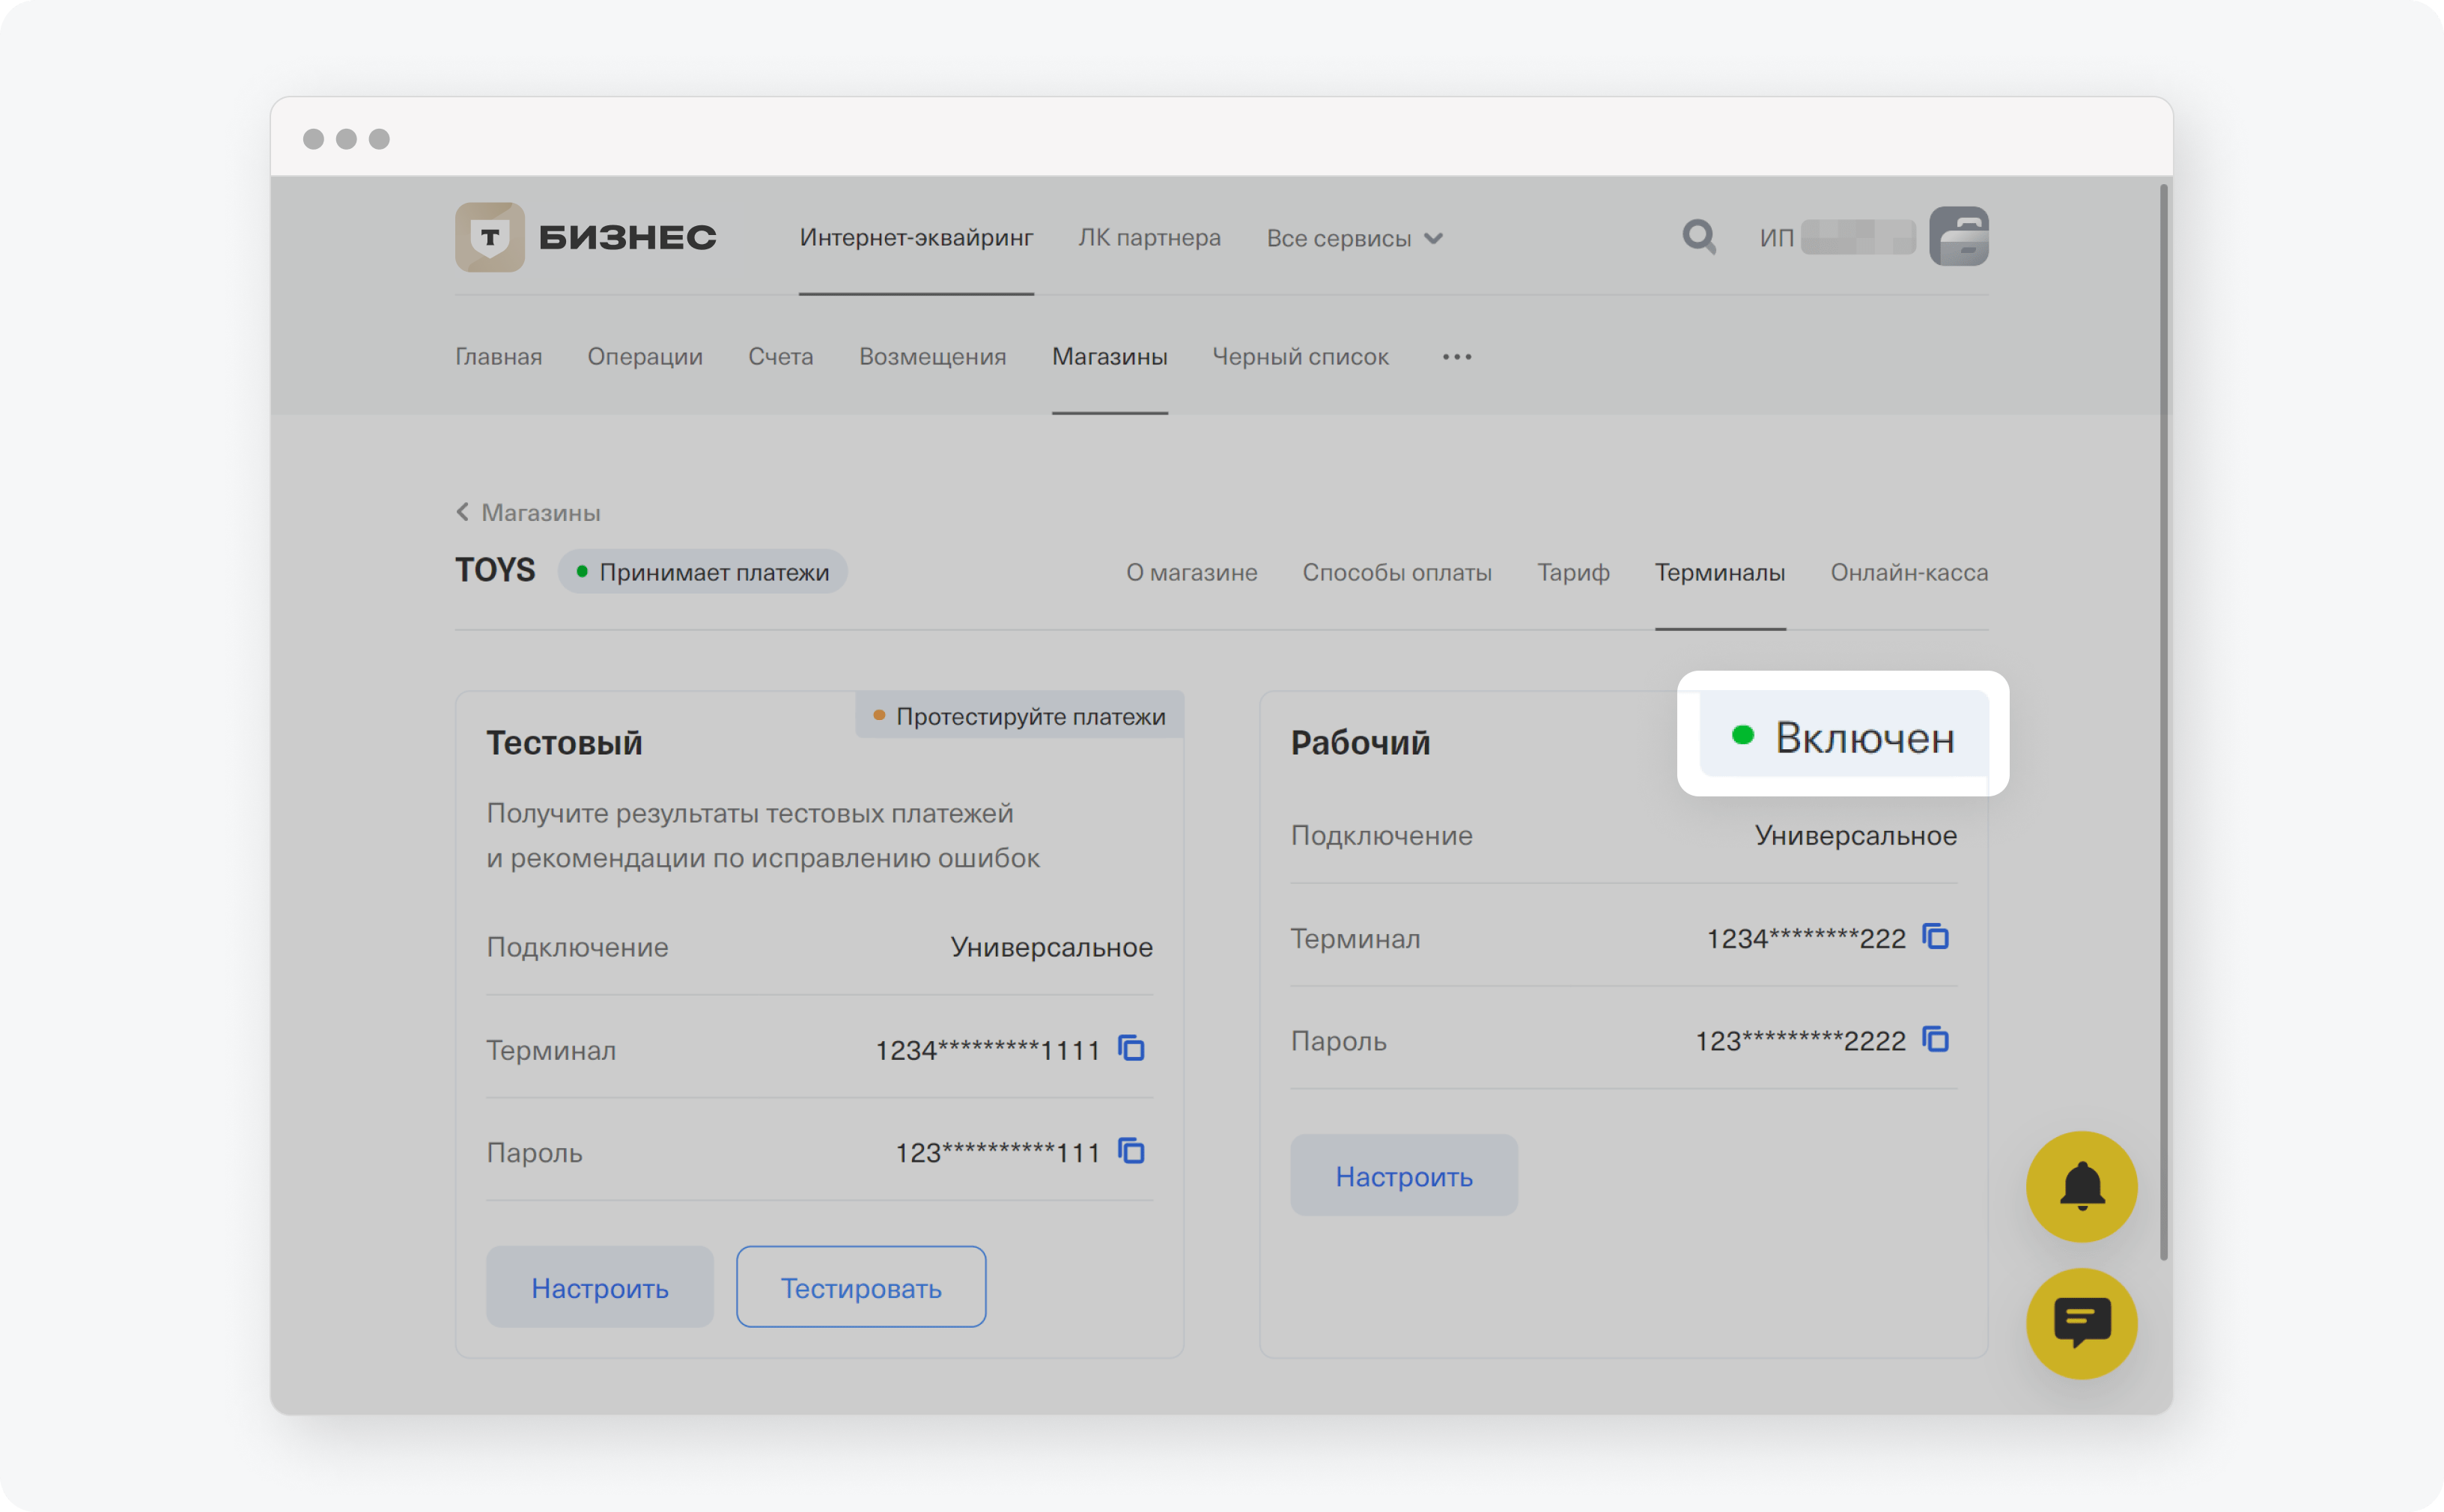The image size is (2444, 1512).
Task: Switch to Способы оплаты tab
Action: pyautogui.click(x=1396, y=573)
